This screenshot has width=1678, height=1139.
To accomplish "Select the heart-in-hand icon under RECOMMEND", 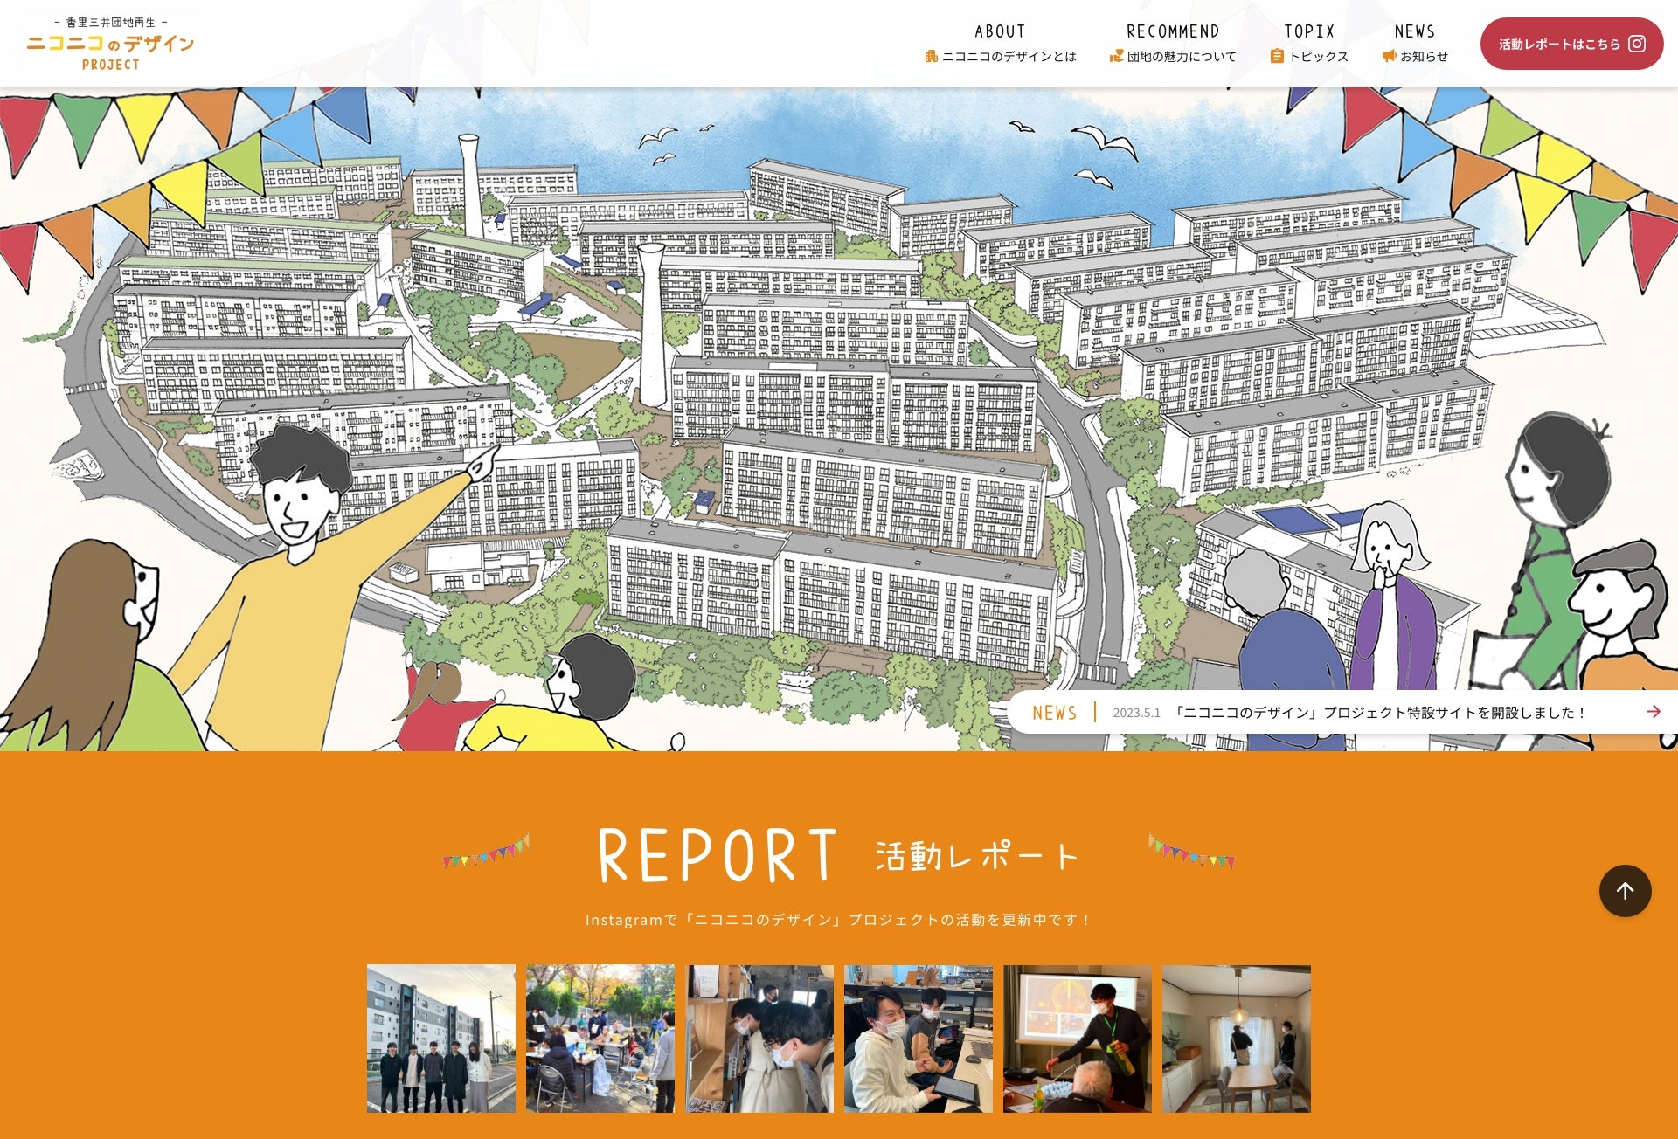I will tap(1116, 55).
